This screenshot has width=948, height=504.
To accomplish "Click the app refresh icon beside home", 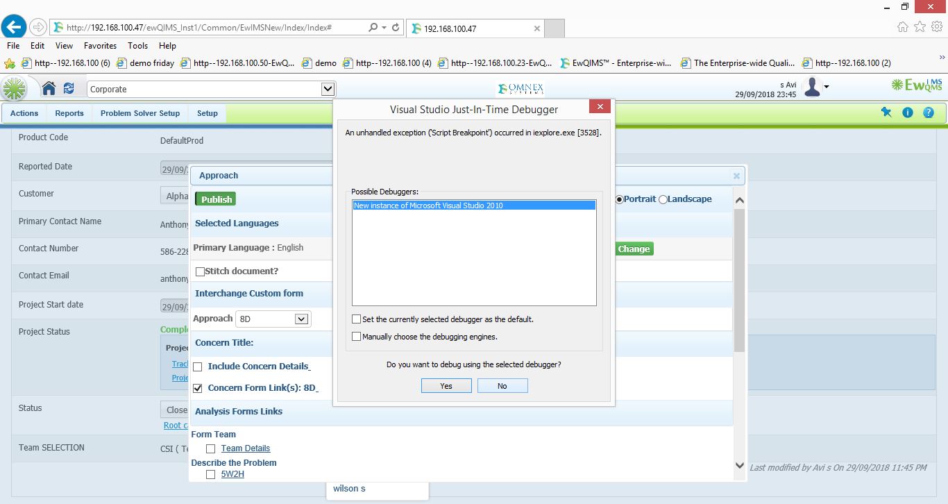I will (69, 88).
